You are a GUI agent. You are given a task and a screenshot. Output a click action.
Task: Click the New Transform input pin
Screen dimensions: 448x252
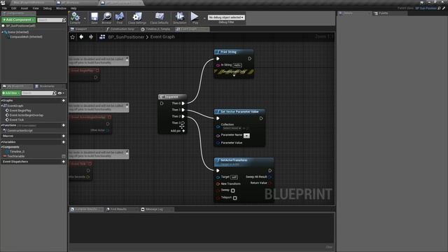[x=218, y=183]
